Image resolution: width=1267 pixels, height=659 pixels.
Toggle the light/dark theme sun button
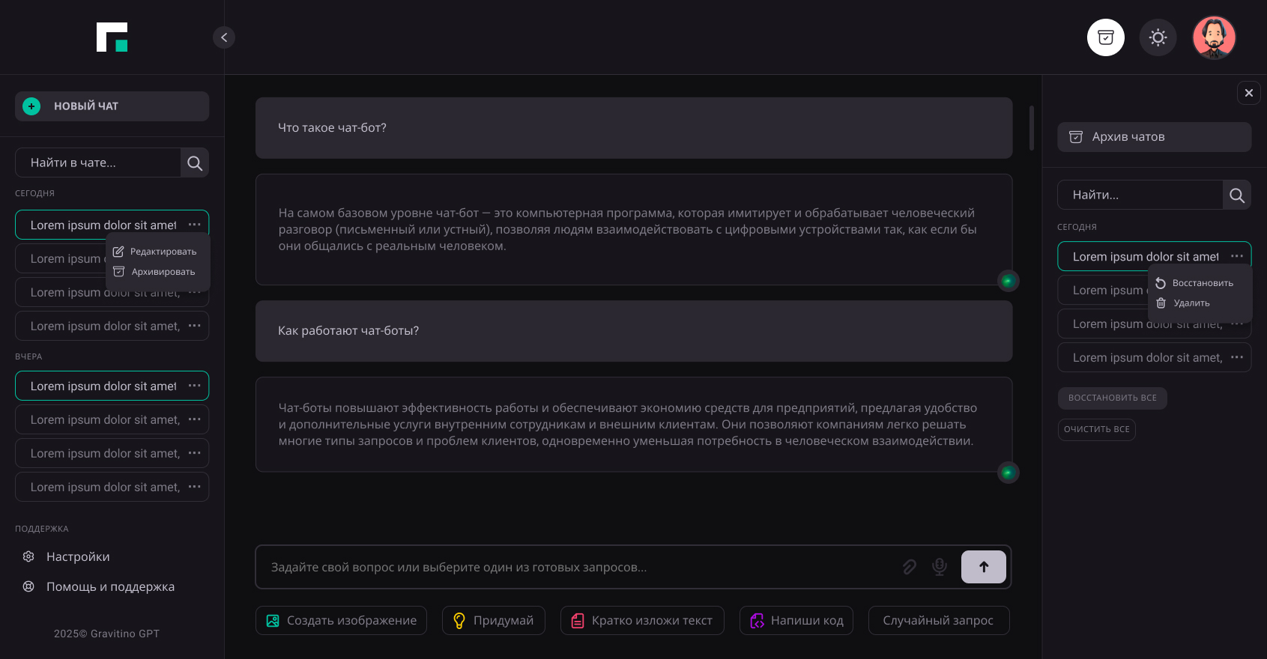pos(1158,37)
